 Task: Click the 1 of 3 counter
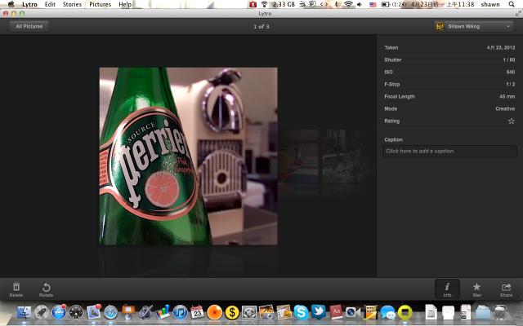click(x=261, y=27)
